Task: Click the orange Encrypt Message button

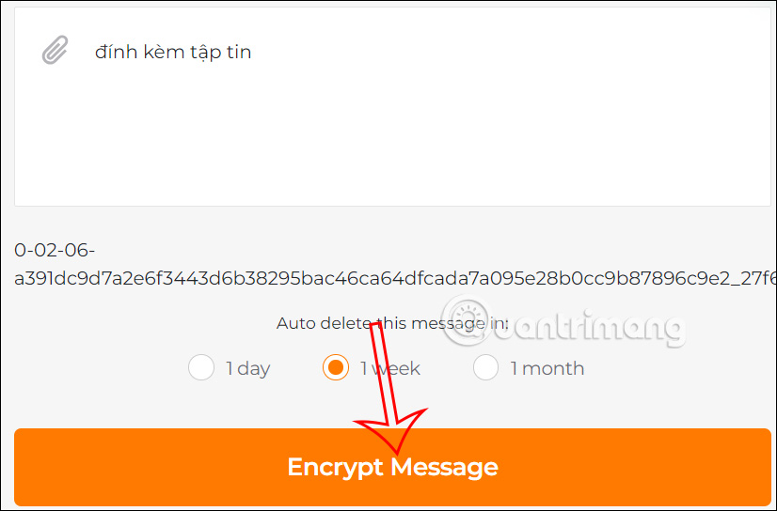Action: pyautogui.click(x=392, y=467)
